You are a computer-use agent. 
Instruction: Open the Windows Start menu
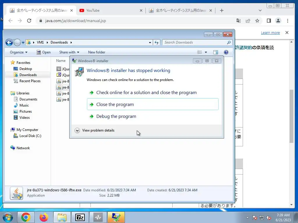pyautogui.click(x=8, y=217)
